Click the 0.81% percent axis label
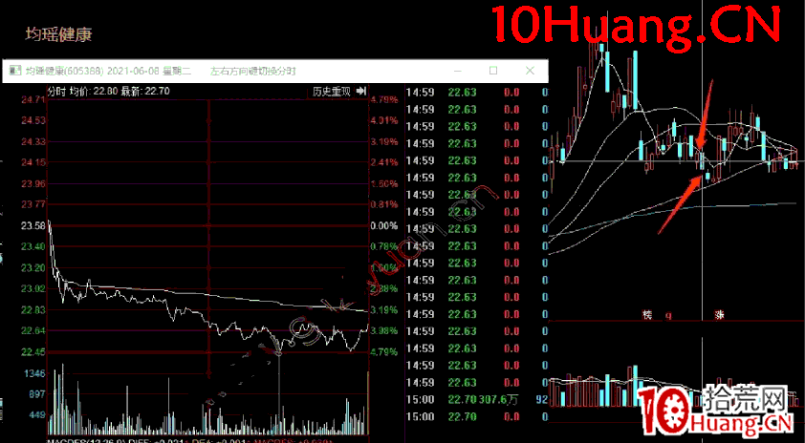The image size is (805, 443). click(x=384, y=204)
